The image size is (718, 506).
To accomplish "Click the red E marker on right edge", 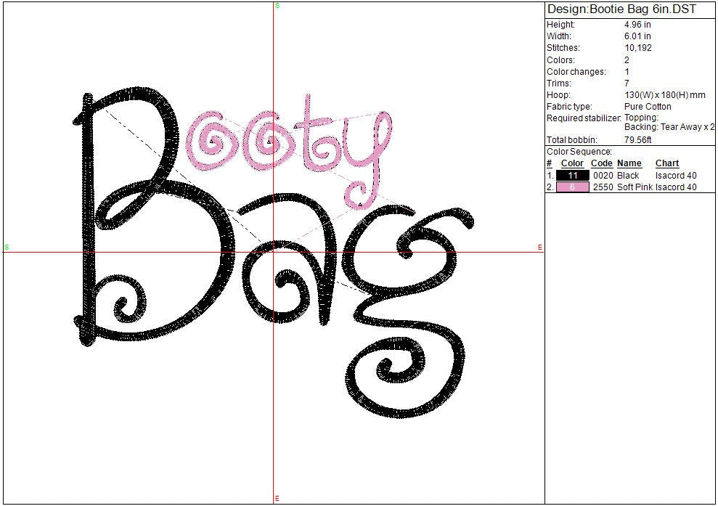I will coord(539,248).
